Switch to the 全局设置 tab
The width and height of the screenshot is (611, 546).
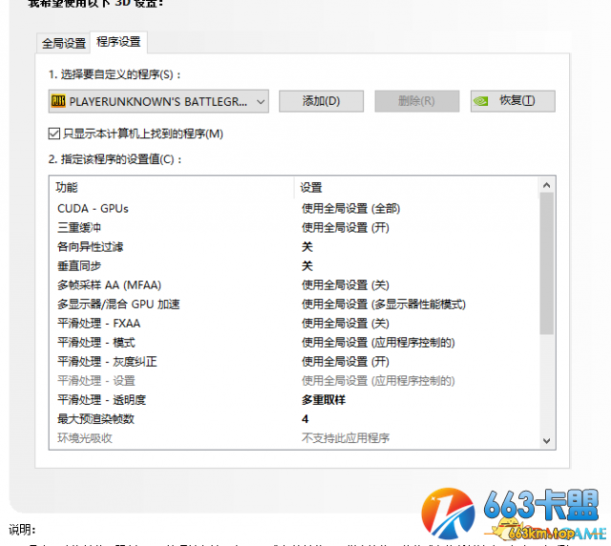click(64, 43)
